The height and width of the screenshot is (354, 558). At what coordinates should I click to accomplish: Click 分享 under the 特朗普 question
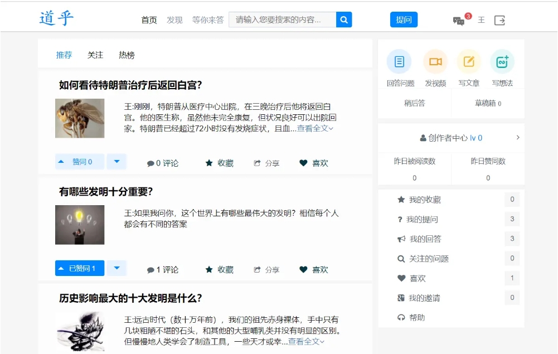click(x=266, y=163)
